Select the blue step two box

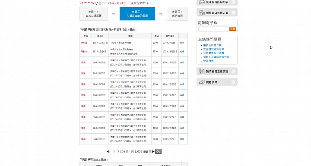tap(137, 14)
